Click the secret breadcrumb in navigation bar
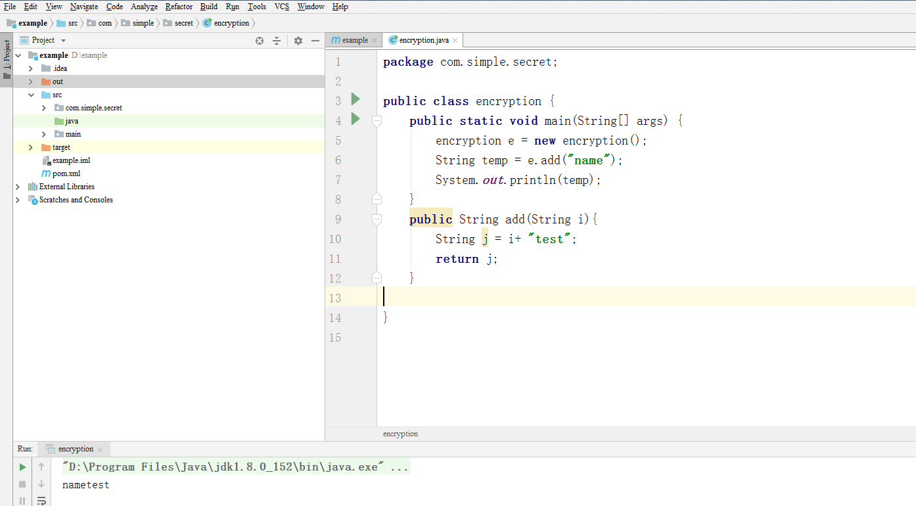Screen dimensions: 916x506 (178, 23)
